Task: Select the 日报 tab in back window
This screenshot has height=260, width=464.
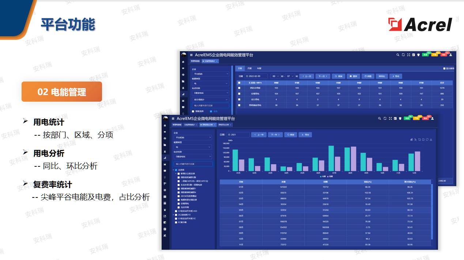Action: click(x=240, y=68)
